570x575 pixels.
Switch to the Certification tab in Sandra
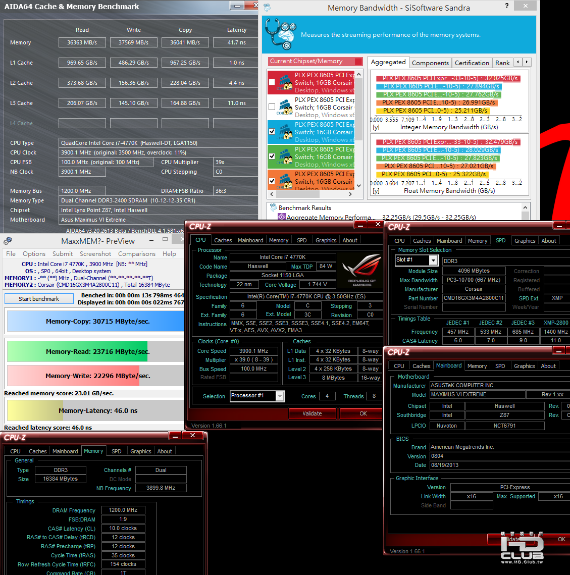pos(472,63)
